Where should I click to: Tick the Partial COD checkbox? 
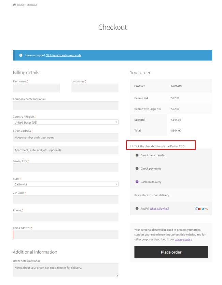pyautogui.click(x=131, y=146)
